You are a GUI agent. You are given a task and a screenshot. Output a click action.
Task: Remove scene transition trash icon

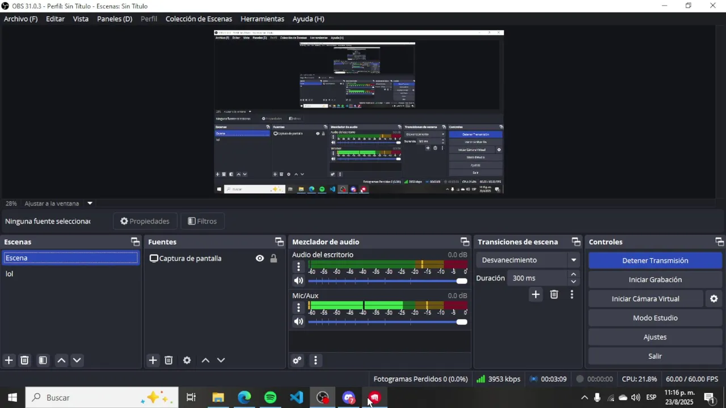[x=554, y=294]
